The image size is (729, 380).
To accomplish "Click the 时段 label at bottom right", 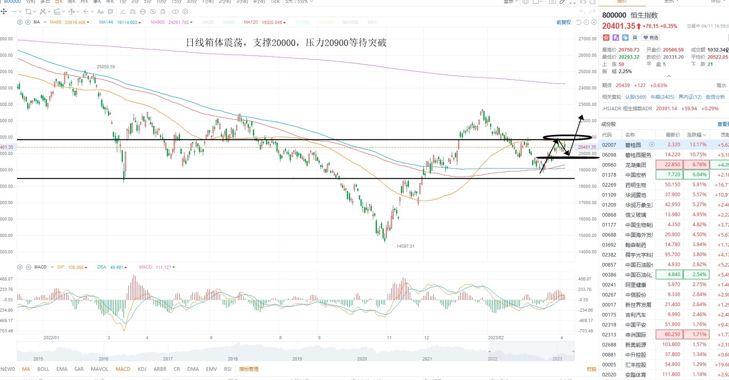I will pyautogui.click(x=591, y=369).
